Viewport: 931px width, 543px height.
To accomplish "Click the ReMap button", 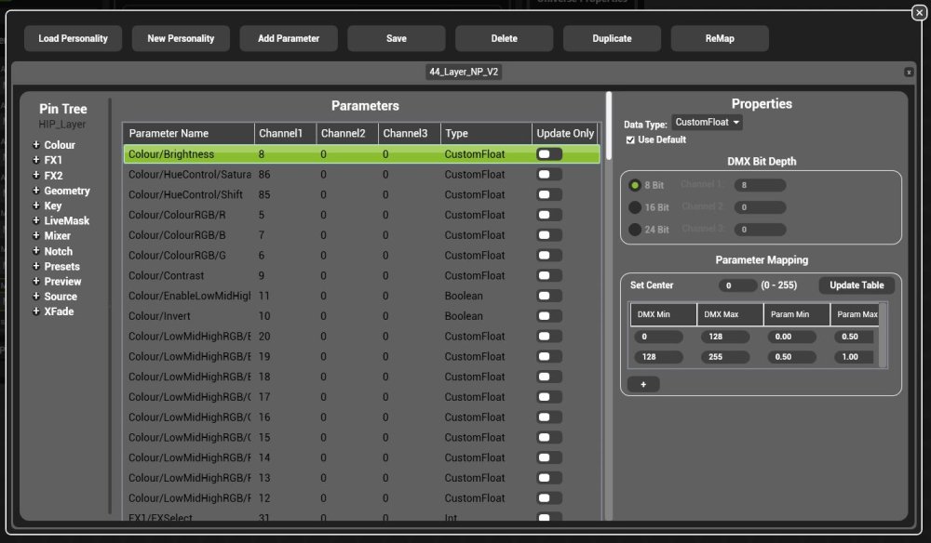I will (720, 38).
